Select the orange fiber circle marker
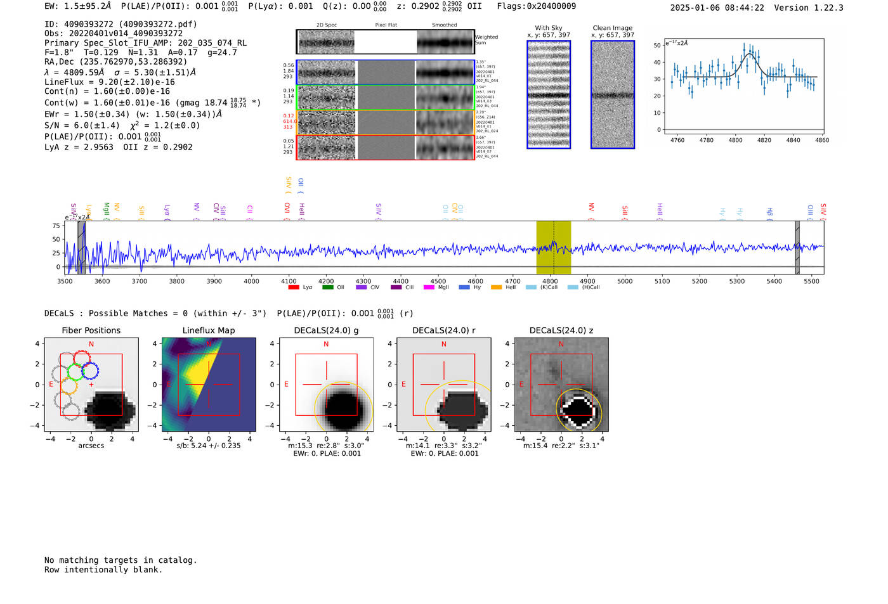The image size is (888, 604). pyautogui.click(x=68, y=385)
